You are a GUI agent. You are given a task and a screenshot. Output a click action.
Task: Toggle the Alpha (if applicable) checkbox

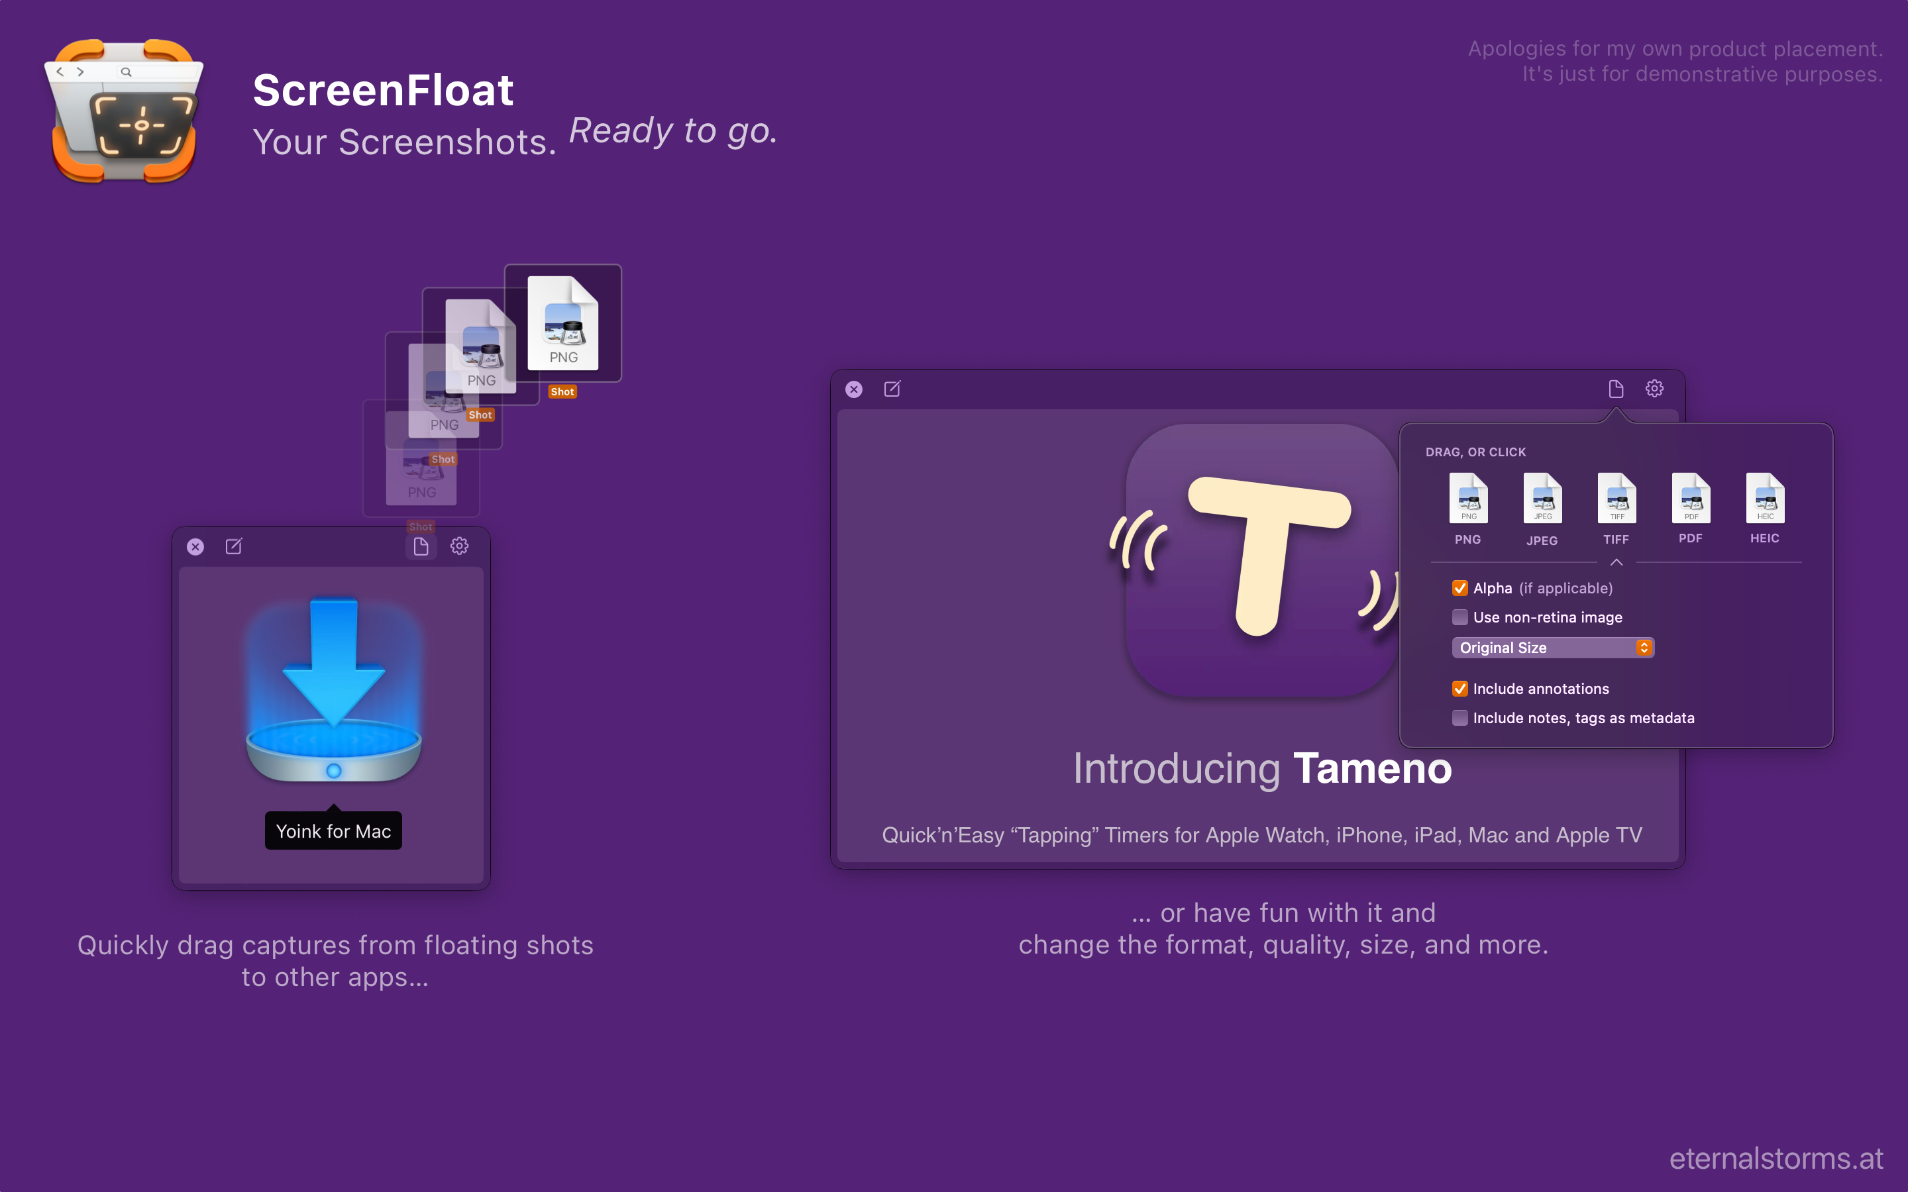(x=1459, y=588)
